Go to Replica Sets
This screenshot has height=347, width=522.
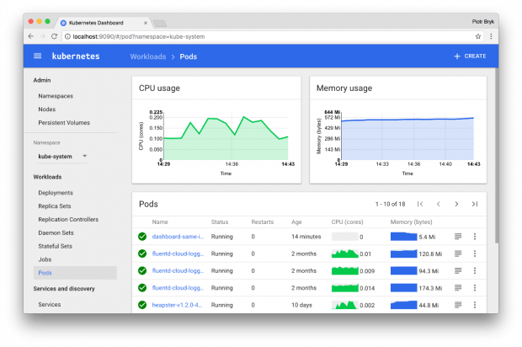(55, 206)
